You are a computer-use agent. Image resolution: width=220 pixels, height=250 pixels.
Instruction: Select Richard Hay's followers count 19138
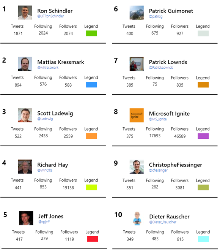tap(68, 188)
